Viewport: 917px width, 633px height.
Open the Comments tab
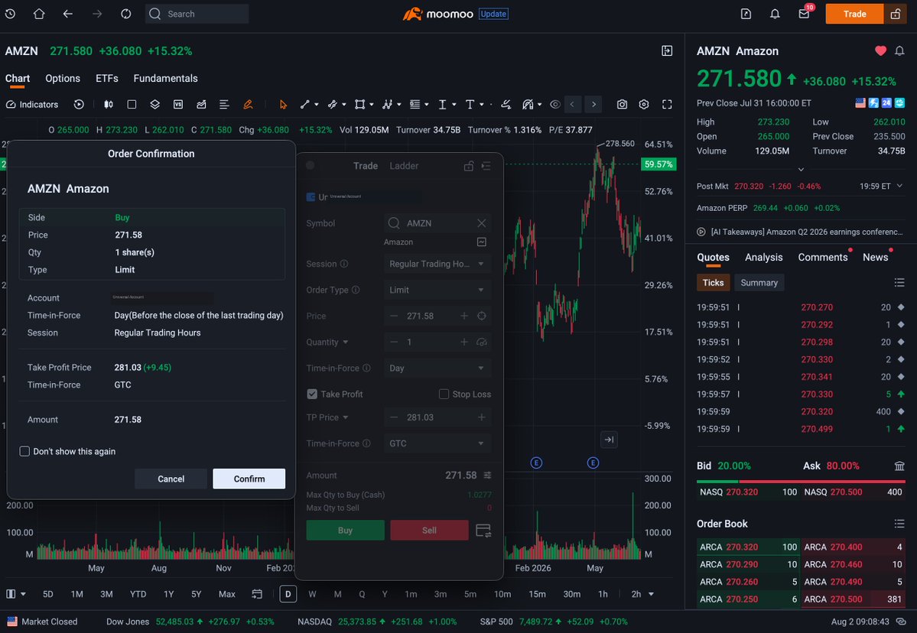(822, 257)
